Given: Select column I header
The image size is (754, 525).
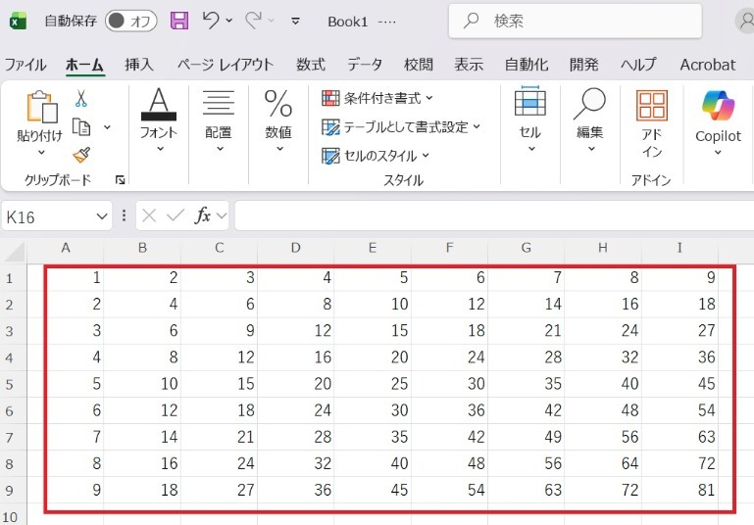Looking at the screenshot, I should click(679, 248).
